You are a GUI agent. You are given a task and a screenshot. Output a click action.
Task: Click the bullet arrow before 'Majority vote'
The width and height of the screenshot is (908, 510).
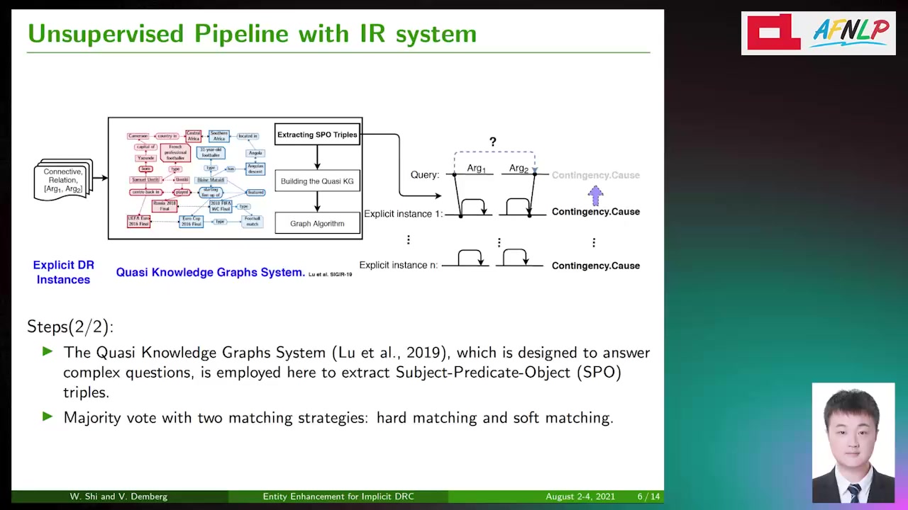pos(48,416)
